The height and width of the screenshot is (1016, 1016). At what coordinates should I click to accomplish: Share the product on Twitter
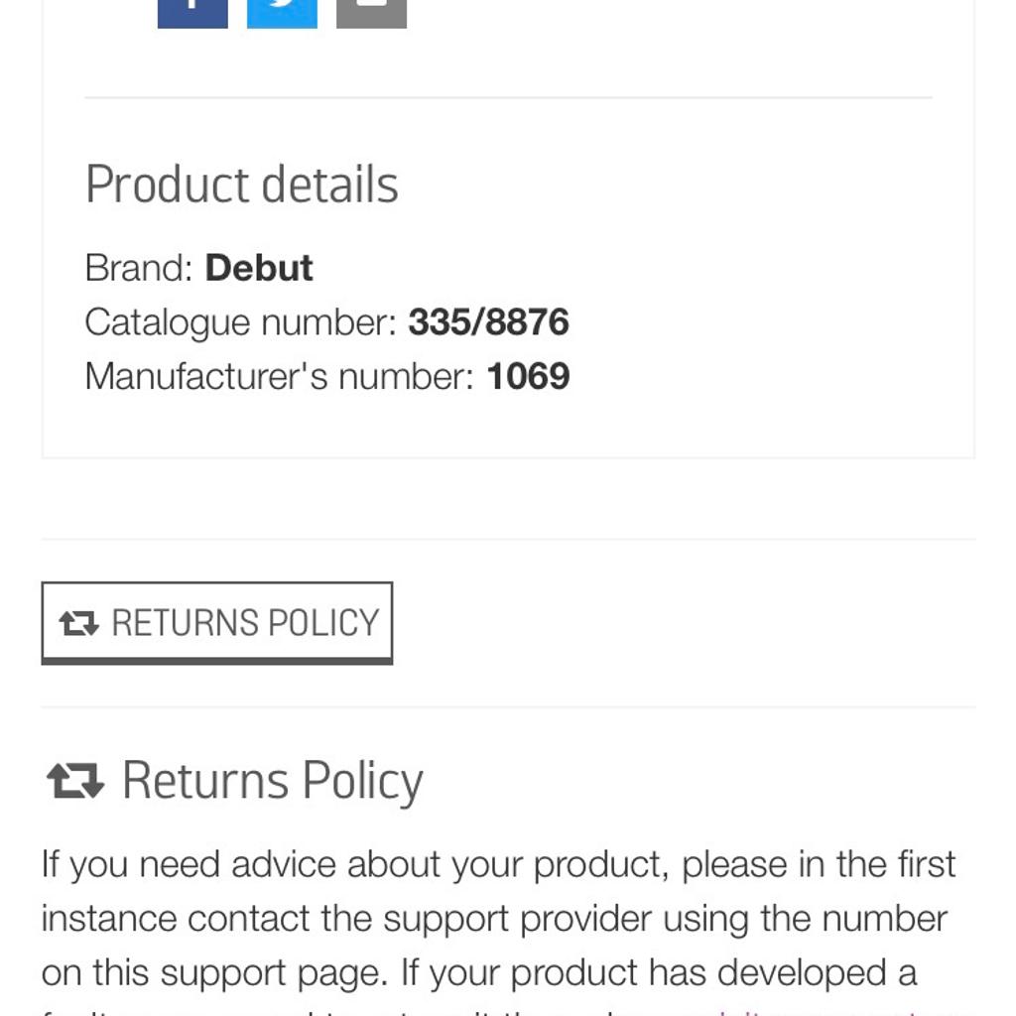click(282, 12)
